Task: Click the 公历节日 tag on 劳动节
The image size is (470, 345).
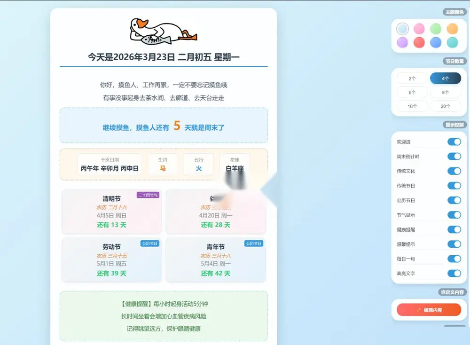Action: tap(150, 243)
